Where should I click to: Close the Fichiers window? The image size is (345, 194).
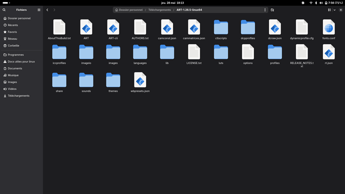pos(340,10)
